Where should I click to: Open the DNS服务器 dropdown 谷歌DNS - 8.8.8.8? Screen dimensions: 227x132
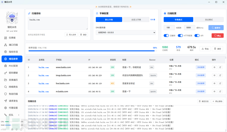pos(126,32)
